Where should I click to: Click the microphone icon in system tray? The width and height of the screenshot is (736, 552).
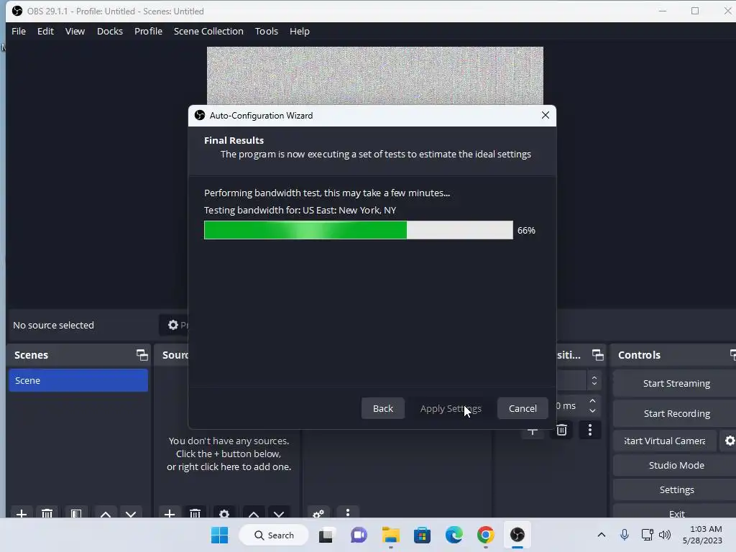coord(625,535)
